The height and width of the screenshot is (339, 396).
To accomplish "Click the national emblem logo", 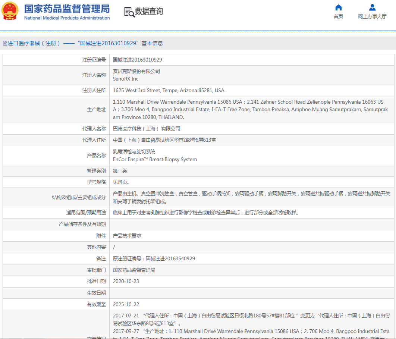I will pos(10,11).
